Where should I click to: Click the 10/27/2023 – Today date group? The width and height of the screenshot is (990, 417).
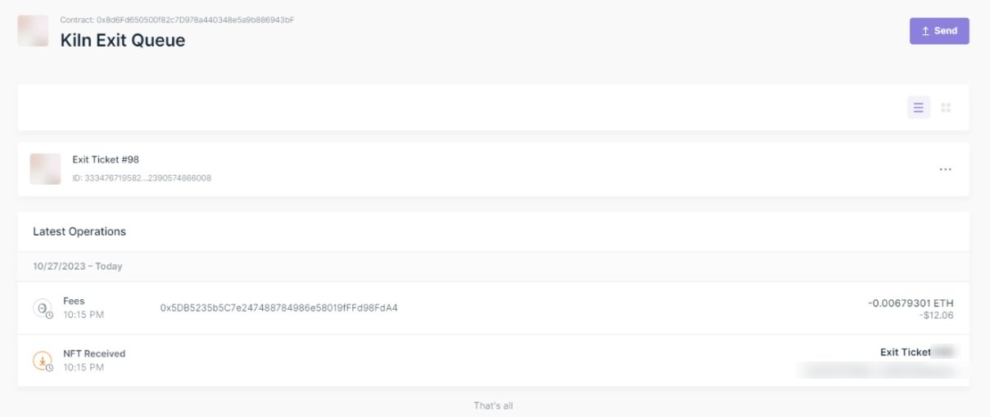point(78,267)
